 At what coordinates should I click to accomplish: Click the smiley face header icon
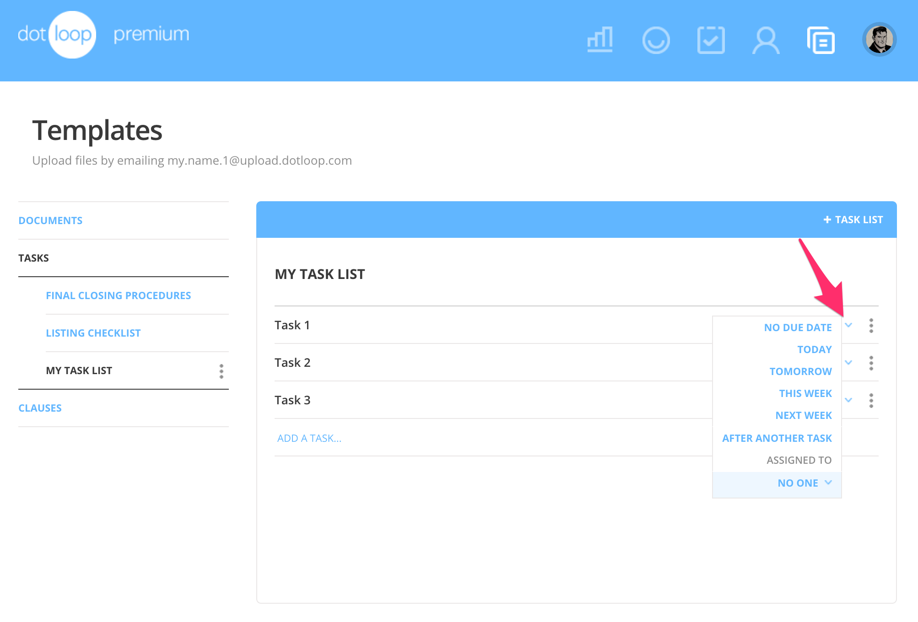point(656,40)
